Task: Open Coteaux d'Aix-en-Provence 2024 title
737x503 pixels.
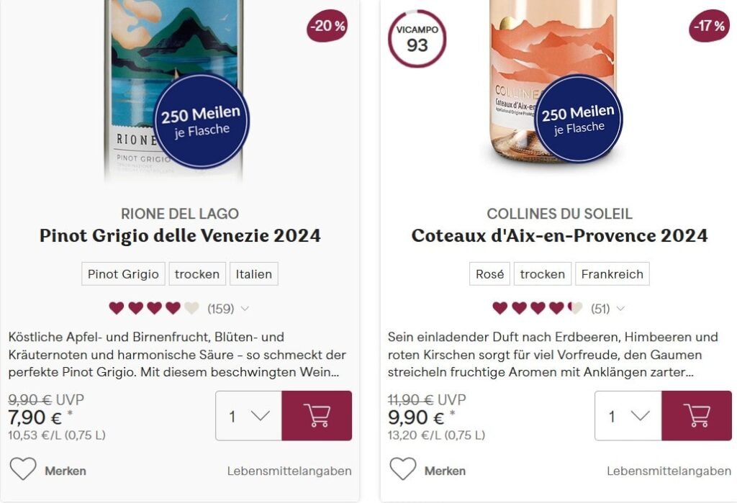Action: click(559, 235)
